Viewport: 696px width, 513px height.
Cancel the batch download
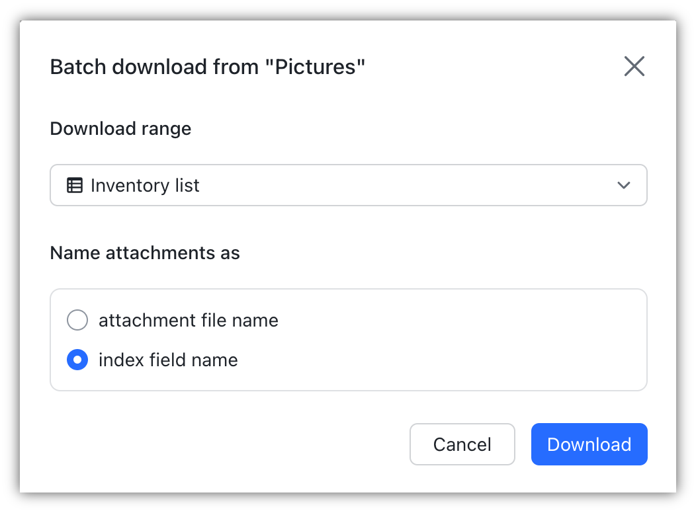point(462,444)
